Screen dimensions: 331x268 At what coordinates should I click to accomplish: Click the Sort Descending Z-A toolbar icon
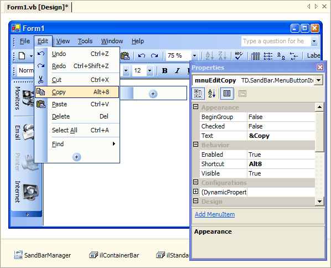(x=223, y=56)
